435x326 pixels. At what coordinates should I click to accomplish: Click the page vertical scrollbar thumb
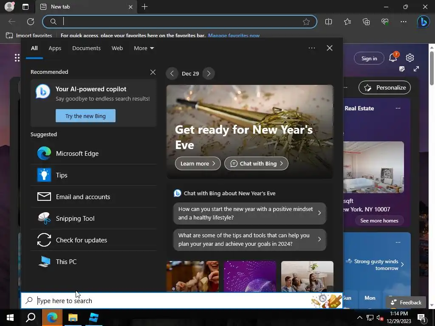(x=432, y=68)
